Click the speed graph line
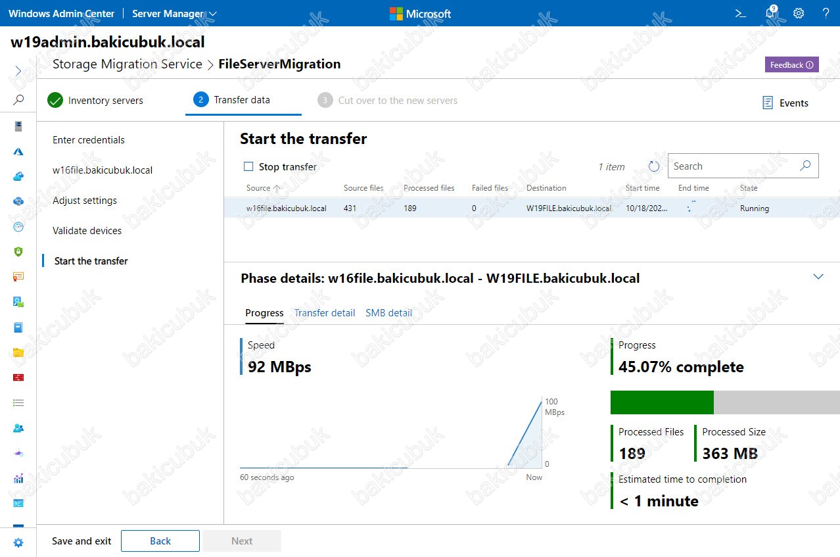Viewport: 840px width, 557px height. 526,433
